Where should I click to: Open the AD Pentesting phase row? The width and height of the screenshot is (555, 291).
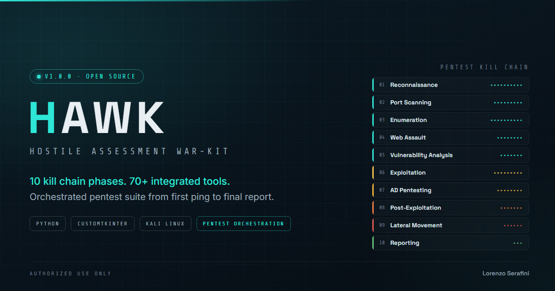pos(450,190)
